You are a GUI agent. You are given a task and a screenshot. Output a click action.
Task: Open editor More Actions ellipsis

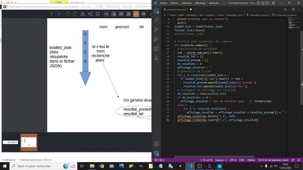click(x=299, y=9)
